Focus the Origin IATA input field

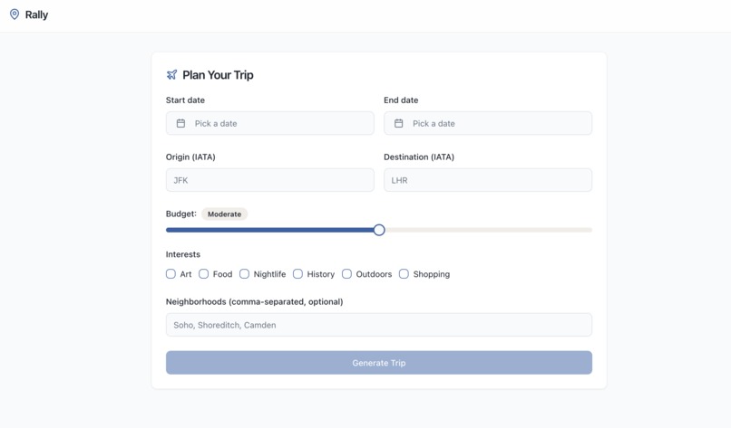(x=270, y=180)
